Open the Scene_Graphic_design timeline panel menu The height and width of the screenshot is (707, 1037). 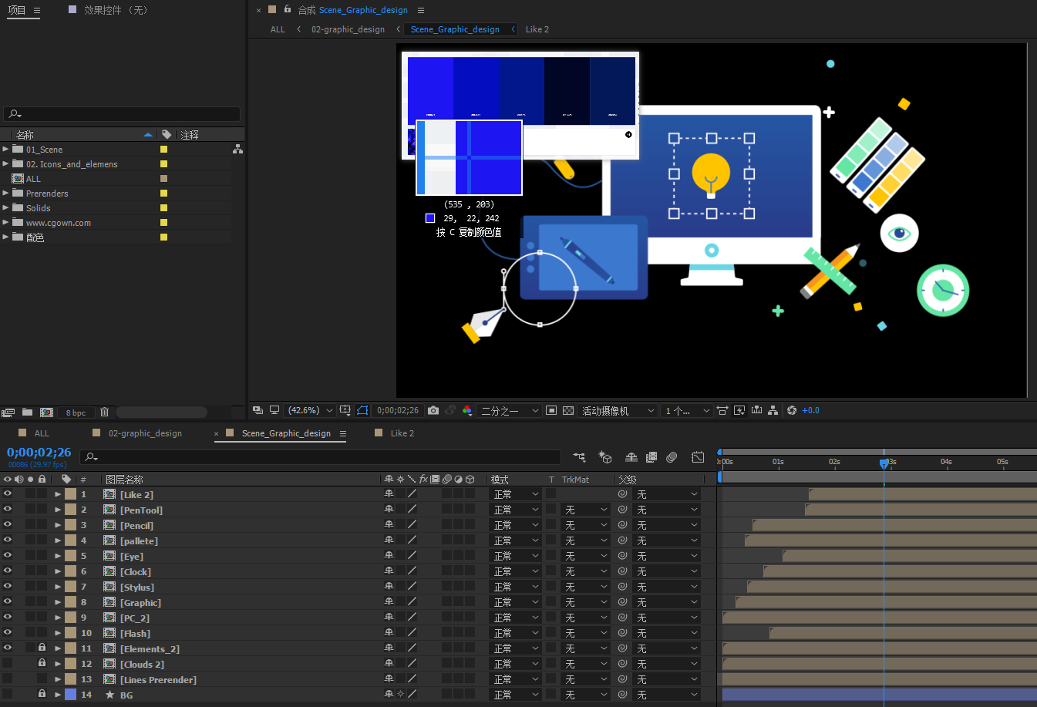point(343,433)
